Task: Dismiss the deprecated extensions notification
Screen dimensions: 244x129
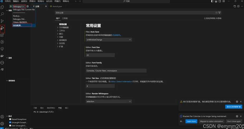Action: click(241, 102)
